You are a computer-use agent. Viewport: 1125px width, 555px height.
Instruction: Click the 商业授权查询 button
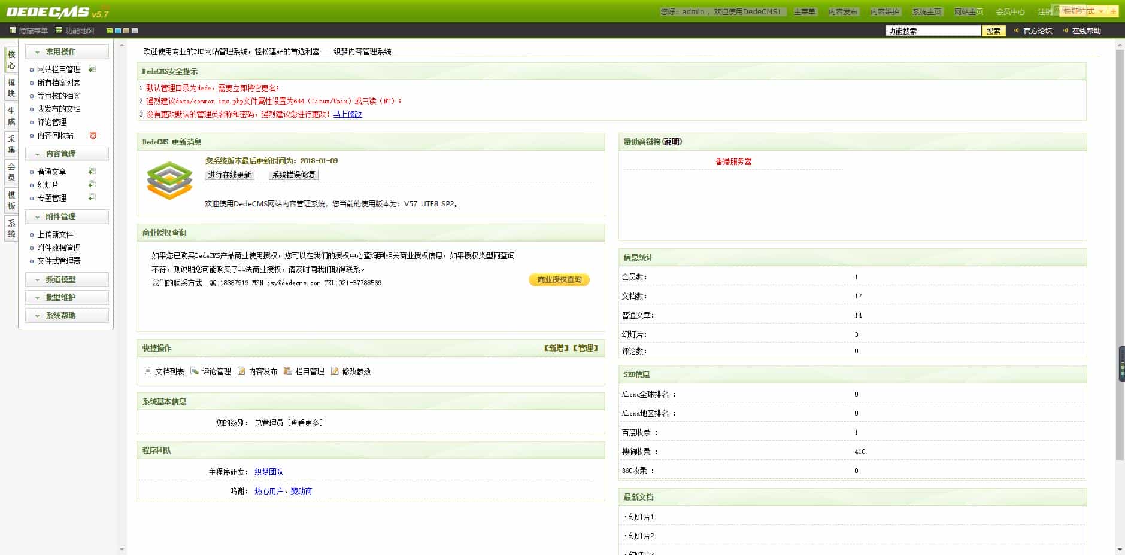click(559, 279)
